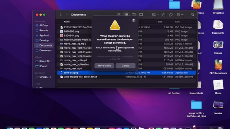The height and width of the screenshot is (129, 230).
Task: Go back in Finder navigation
Action: pos(61,15)
